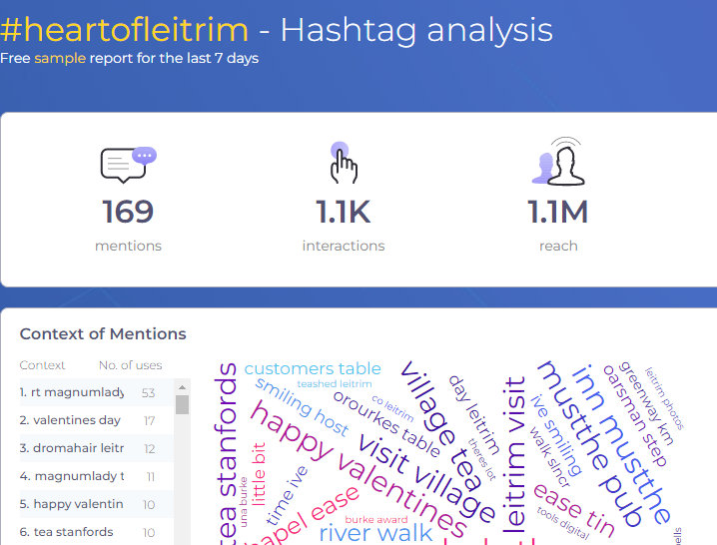Select 'rt magnumlady' context row
The height and width of the screenshot is (545, 717).
72,392
